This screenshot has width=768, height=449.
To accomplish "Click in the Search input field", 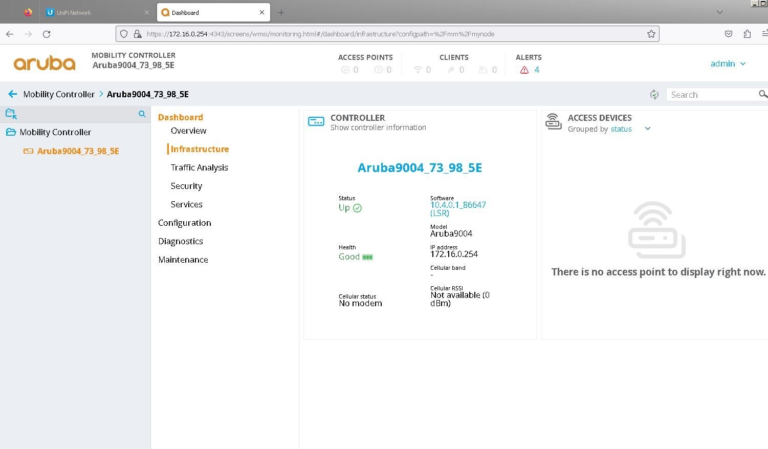I will click(x=714, y=94).
